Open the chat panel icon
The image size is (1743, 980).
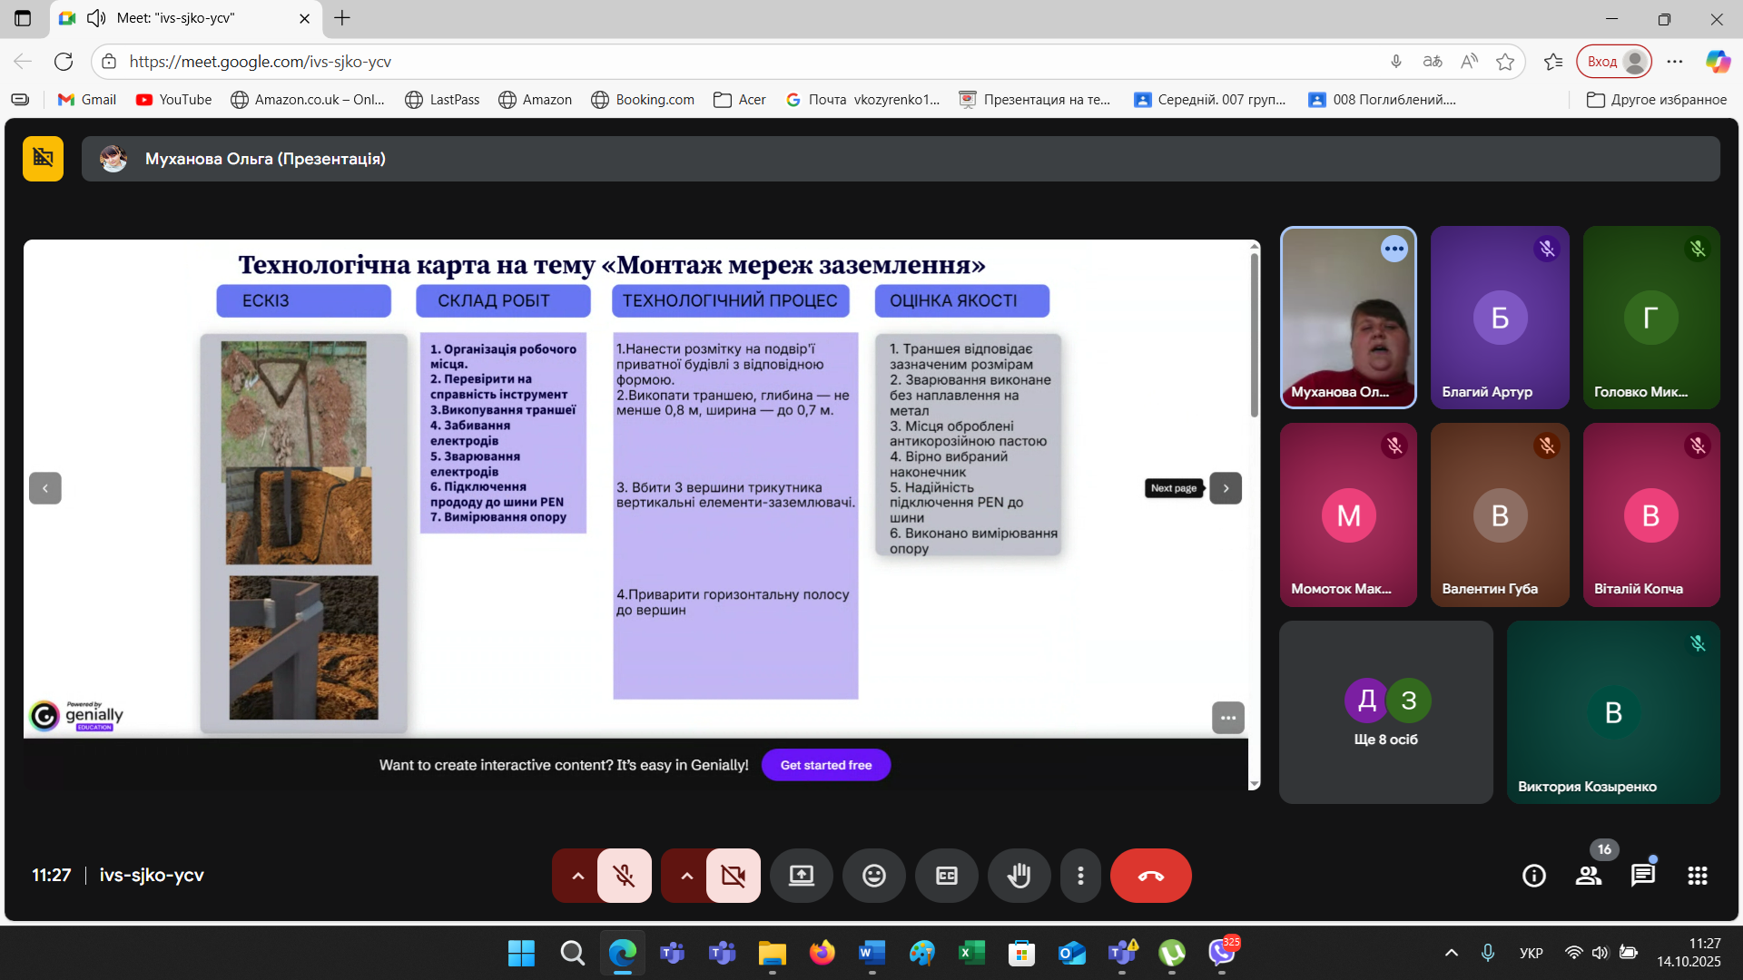1642,876
